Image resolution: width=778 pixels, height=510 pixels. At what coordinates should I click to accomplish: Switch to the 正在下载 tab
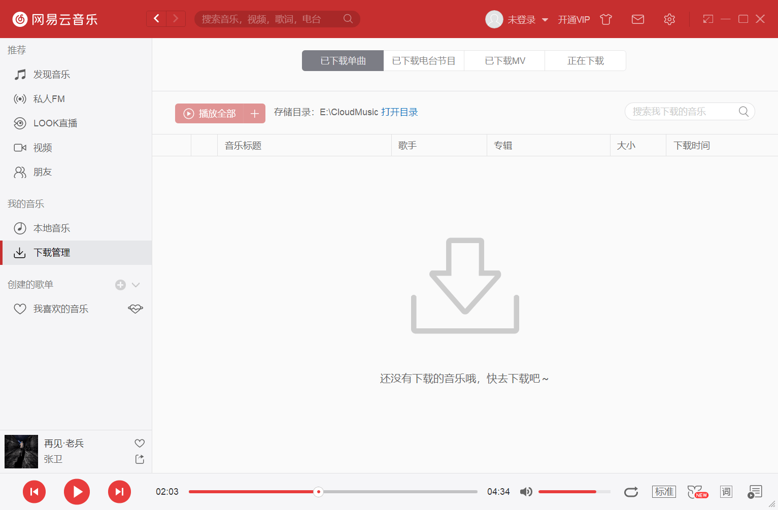tap(585, 60)
